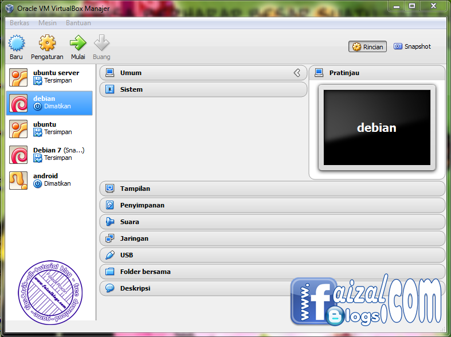Switch to Rincian details view
This screenshot has height=337, width=451.
(x=367, y=46)
